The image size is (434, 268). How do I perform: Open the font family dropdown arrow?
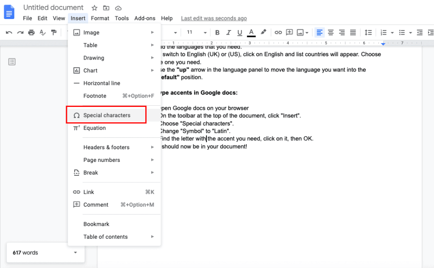[175, 33]
